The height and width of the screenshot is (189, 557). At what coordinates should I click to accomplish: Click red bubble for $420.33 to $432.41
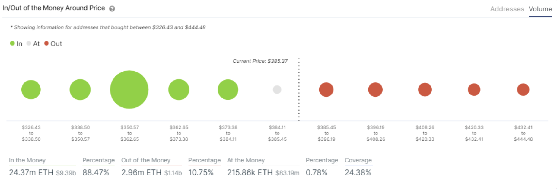(x=474, y=90)
